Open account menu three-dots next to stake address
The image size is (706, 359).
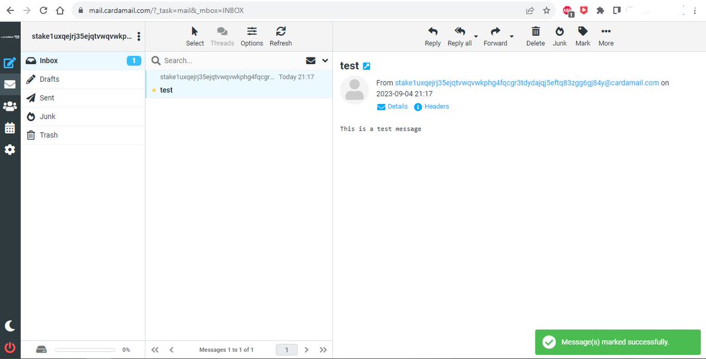(139, 36)
